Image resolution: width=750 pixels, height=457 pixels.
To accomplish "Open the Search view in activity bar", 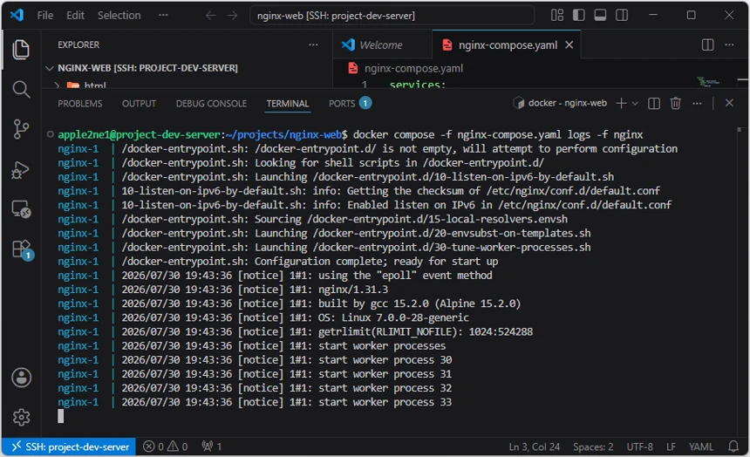I will pyautogui.click(x=21, y=90).
